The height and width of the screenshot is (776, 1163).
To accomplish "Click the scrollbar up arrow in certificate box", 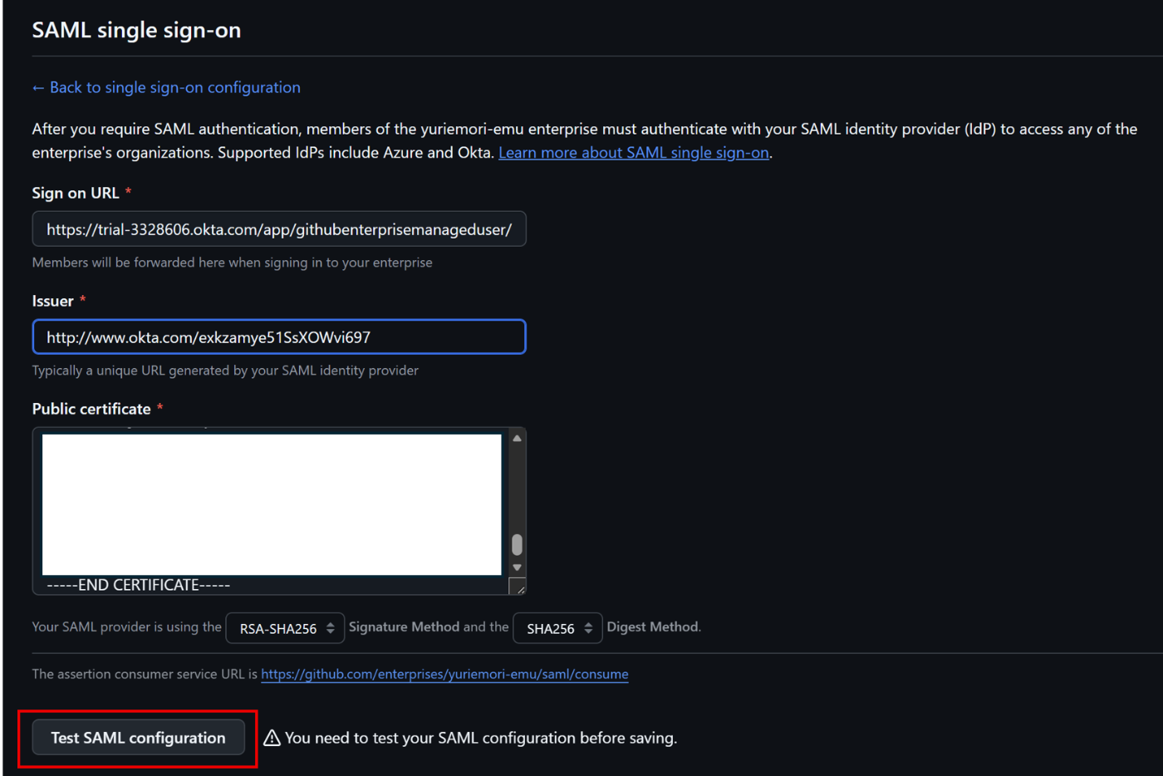I will click(517, 437).
